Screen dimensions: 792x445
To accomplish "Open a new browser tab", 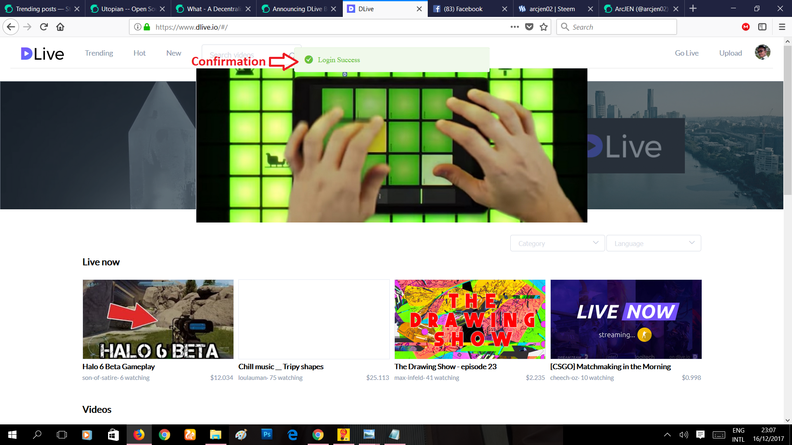I will (693, 9).
